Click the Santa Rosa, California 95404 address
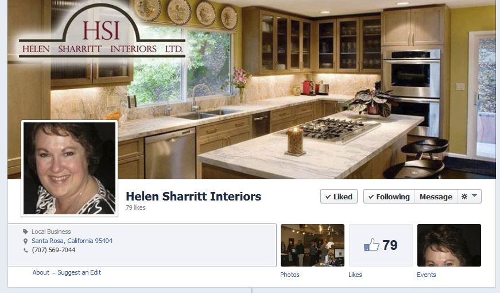 (x=72, y=241)
